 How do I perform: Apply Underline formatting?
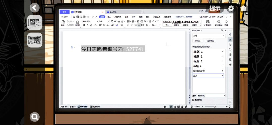tap(91, 25)
